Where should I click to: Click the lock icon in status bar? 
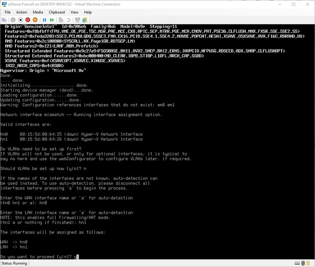(308, 263)
